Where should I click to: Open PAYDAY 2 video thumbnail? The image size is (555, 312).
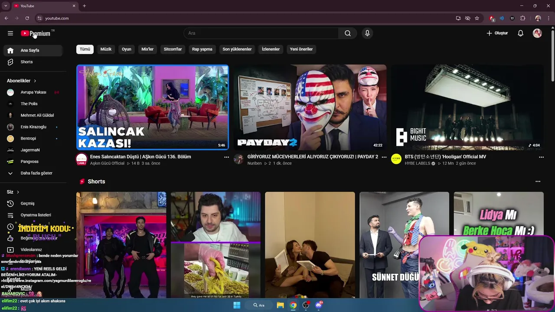click(310, 107)
